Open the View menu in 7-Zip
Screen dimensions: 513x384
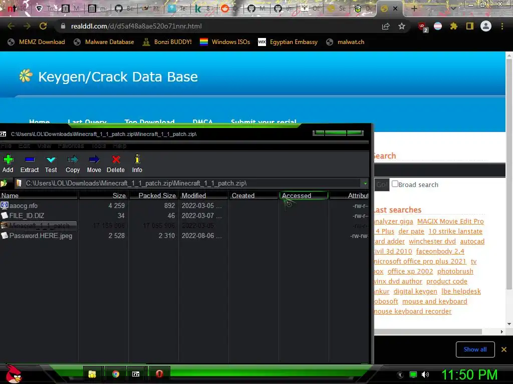click(44, 145)
